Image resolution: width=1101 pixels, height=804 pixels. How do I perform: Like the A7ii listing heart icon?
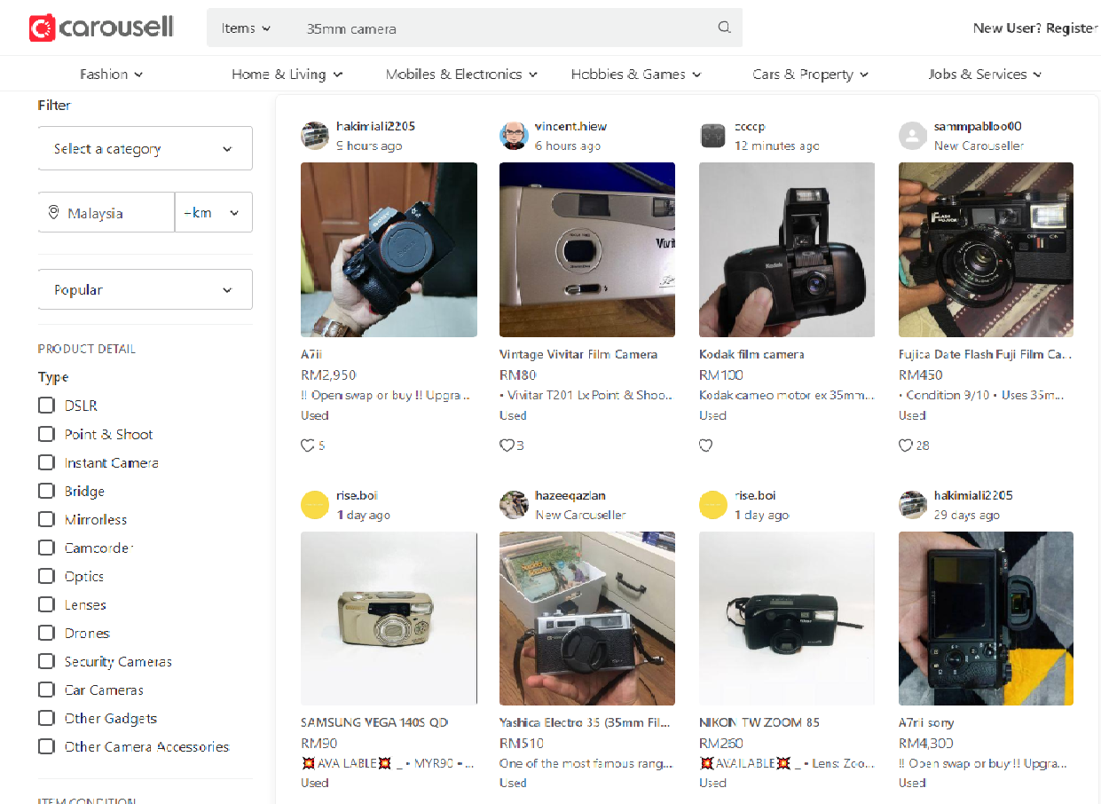[x=307, y=445]
